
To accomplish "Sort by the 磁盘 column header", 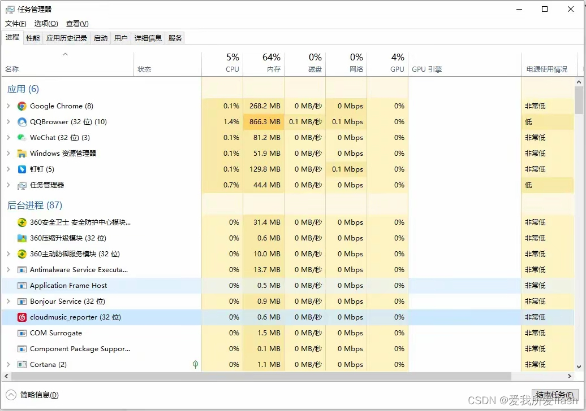I will pos(305,64).
